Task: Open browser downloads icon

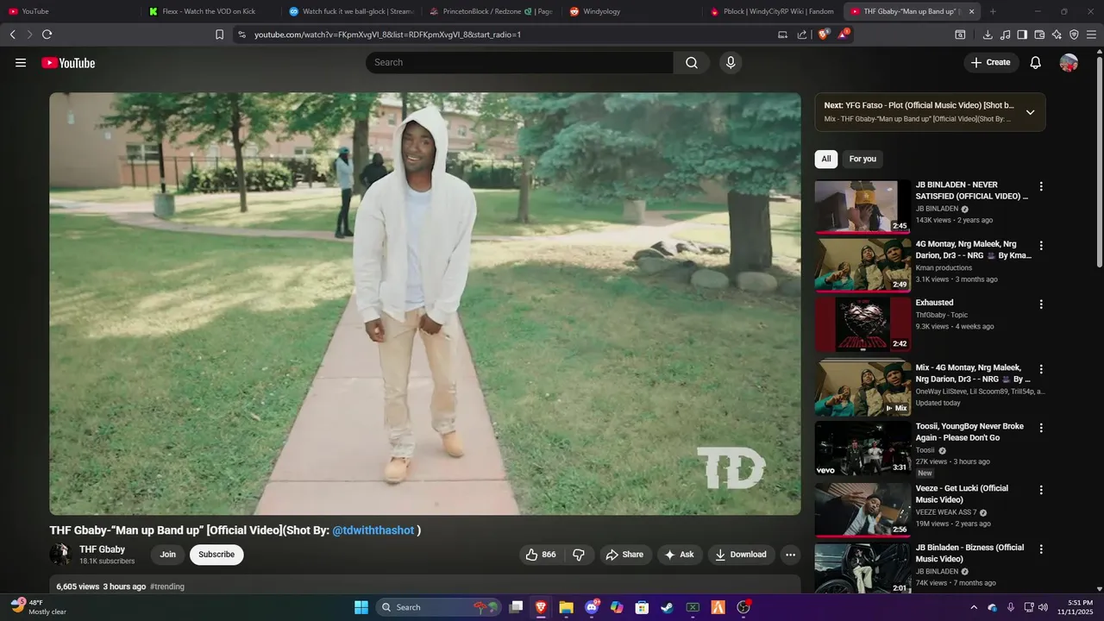Action: (x=988, y=34)
